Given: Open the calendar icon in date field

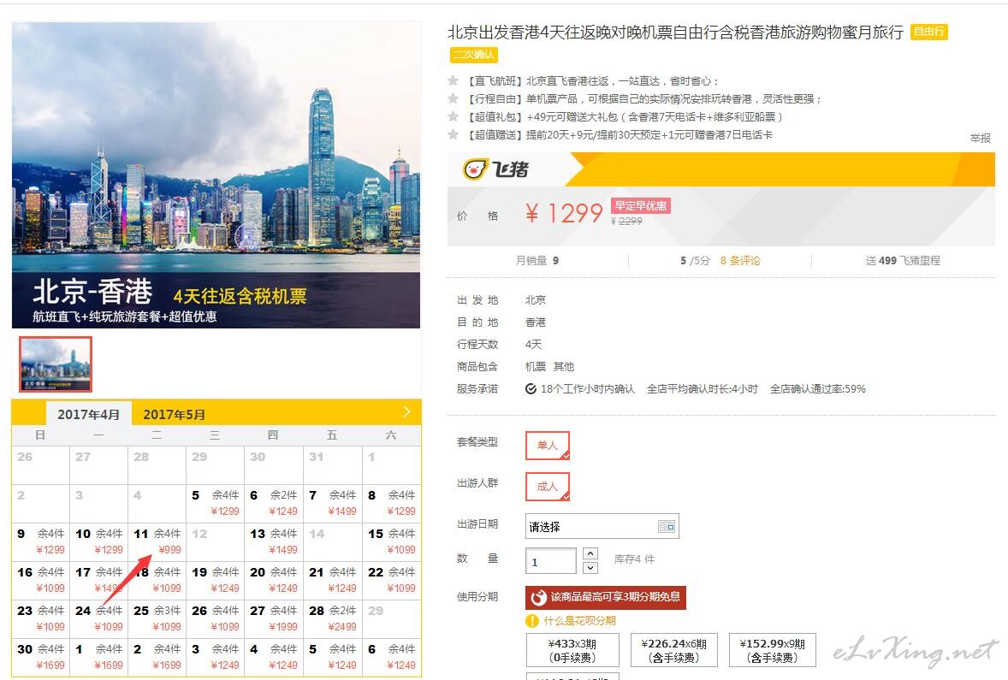Looking at the screenshot, I should [x=667, y=526].
